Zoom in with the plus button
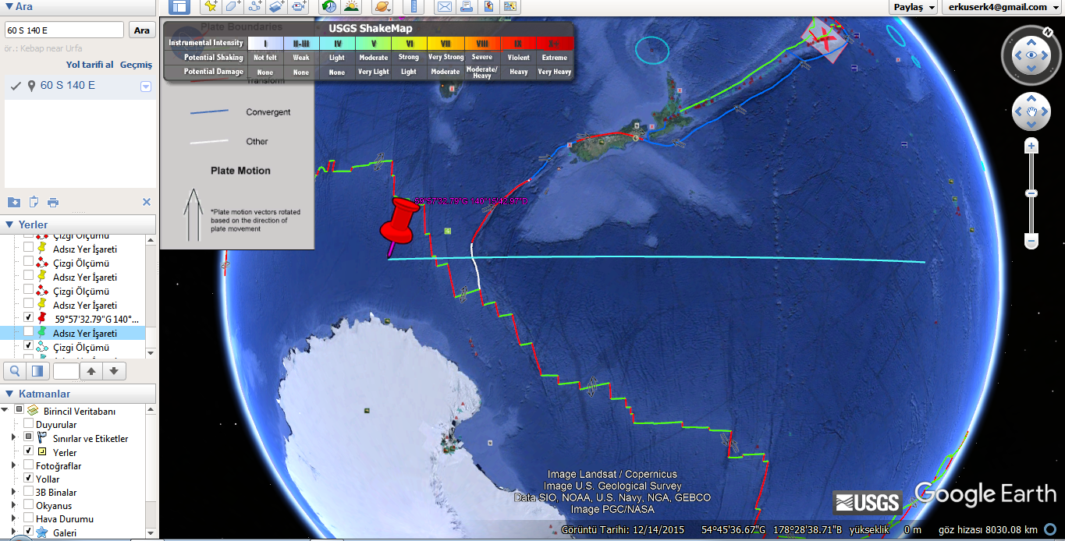The image size is (1065, 541). (x=1031, y=147)
